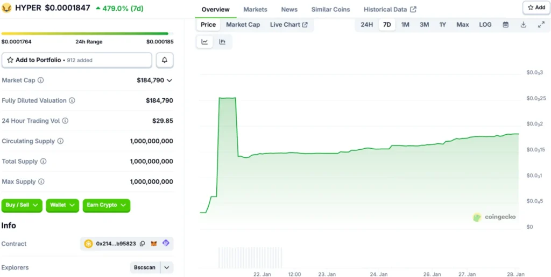Screen dimensions: 551x277
Task: Click Add to Portfolio button
Action: pyautogui.click(x=76, y=60)
